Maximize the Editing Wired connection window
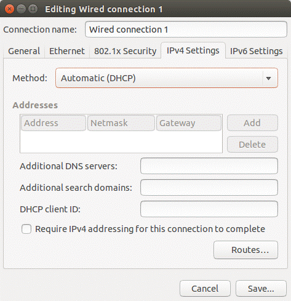The image size is (291, 301). point(33,9)
